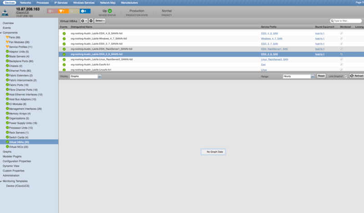This screenshot has height=213, width=364.
Task: Sort by Distinguished Name column header
Action: click(x=81, y=27)
